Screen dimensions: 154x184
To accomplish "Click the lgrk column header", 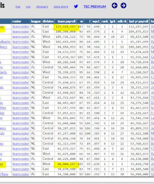I will [x=113, y=21].
